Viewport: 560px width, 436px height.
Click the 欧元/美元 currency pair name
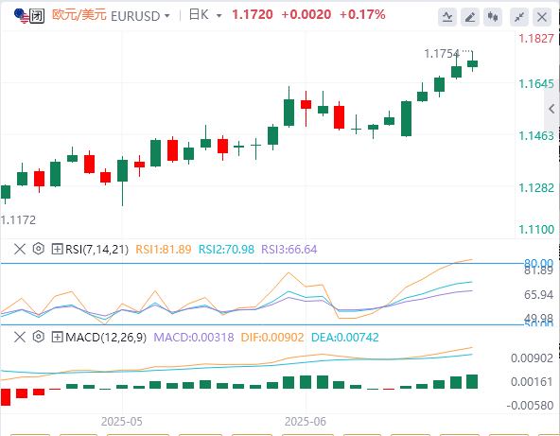(79, 15)
